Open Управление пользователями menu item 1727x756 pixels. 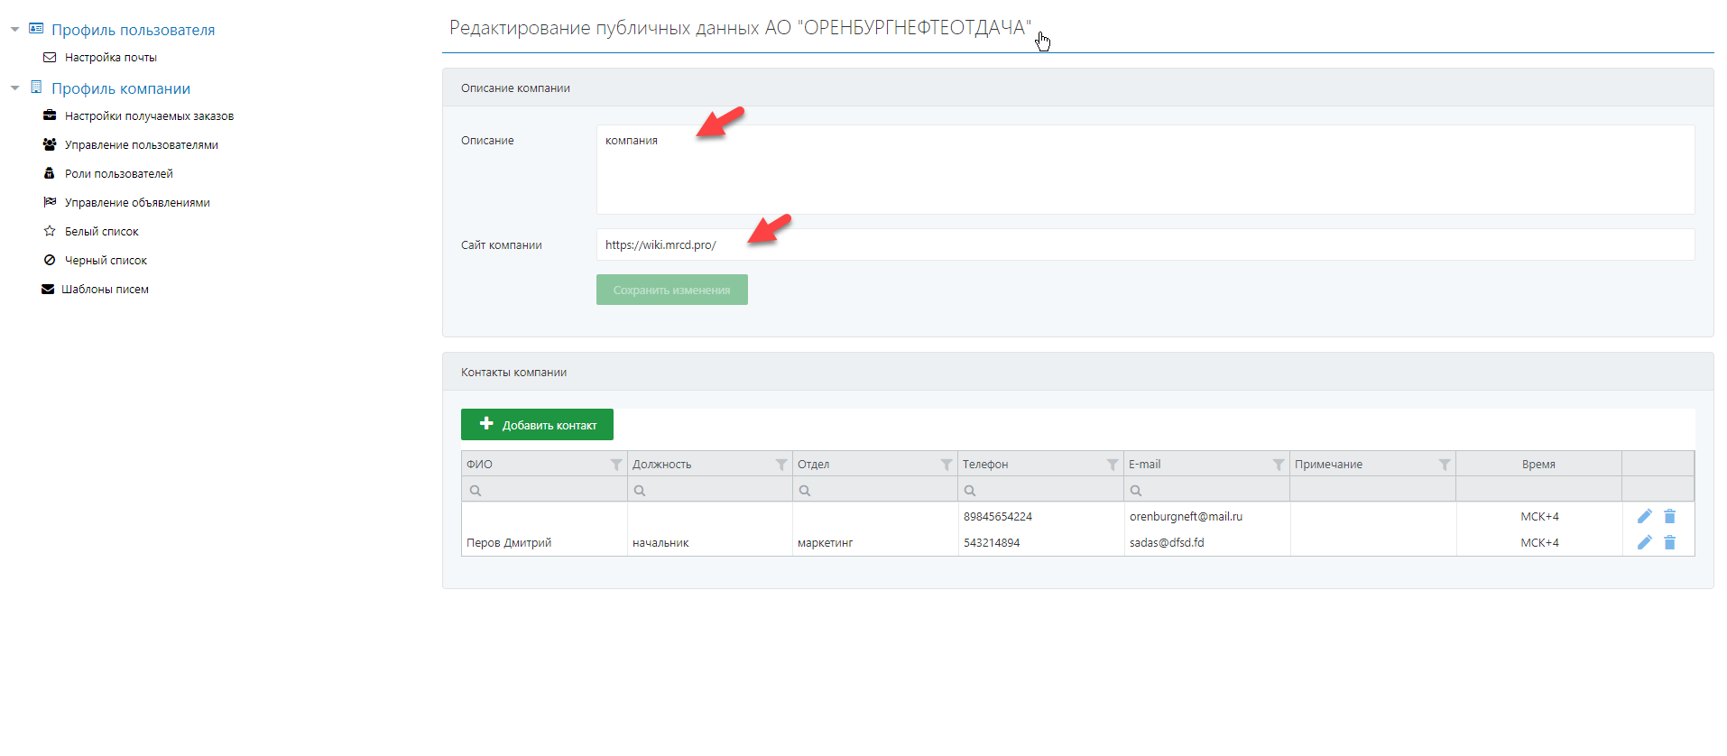[141, 145]
